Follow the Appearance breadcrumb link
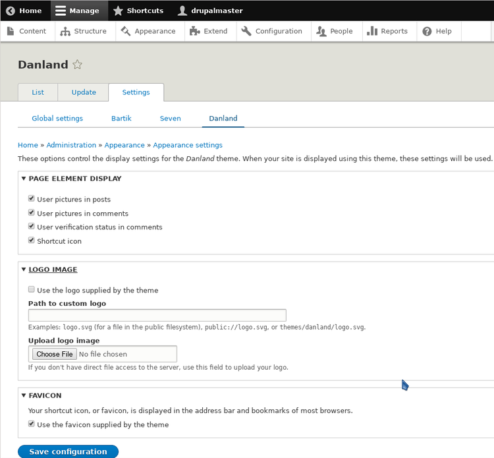 click(x=124, y=145)
